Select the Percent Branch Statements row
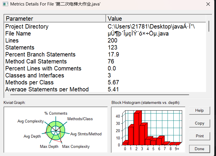 [x=105, y=54]
